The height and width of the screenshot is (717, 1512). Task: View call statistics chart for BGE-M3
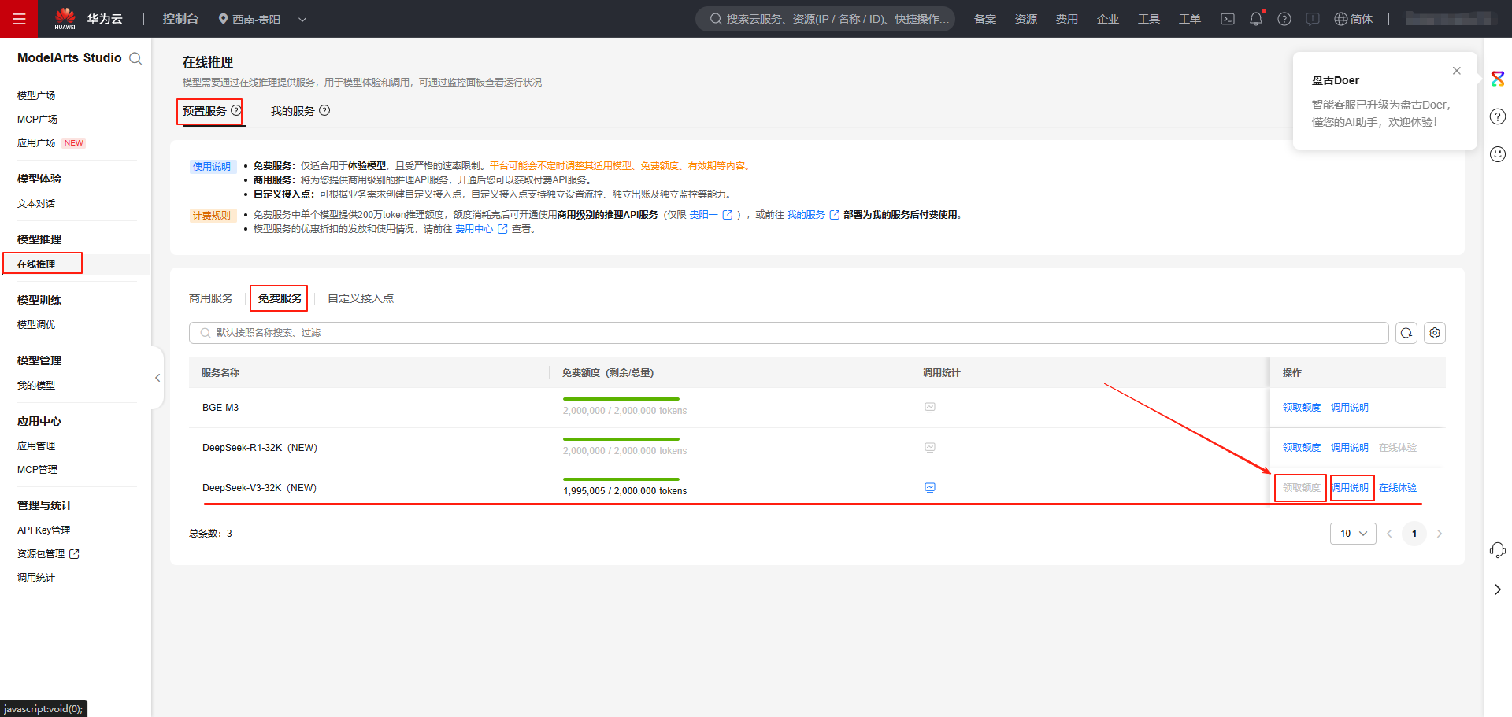(x=930, y=408)
